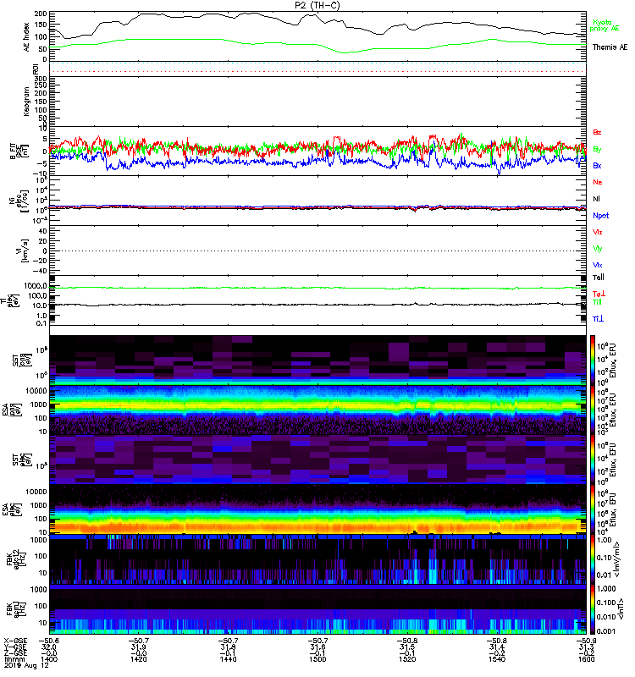Click the temperature [eV] axis label
This screenshot has height=677, width=635.
(x=12, y=300)
